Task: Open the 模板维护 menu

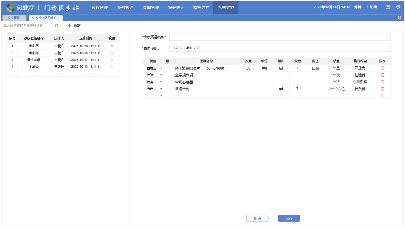Action: [201, 7]
